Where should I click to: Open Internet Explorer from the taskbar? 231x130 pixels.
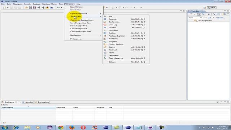[x=16, y=127]
